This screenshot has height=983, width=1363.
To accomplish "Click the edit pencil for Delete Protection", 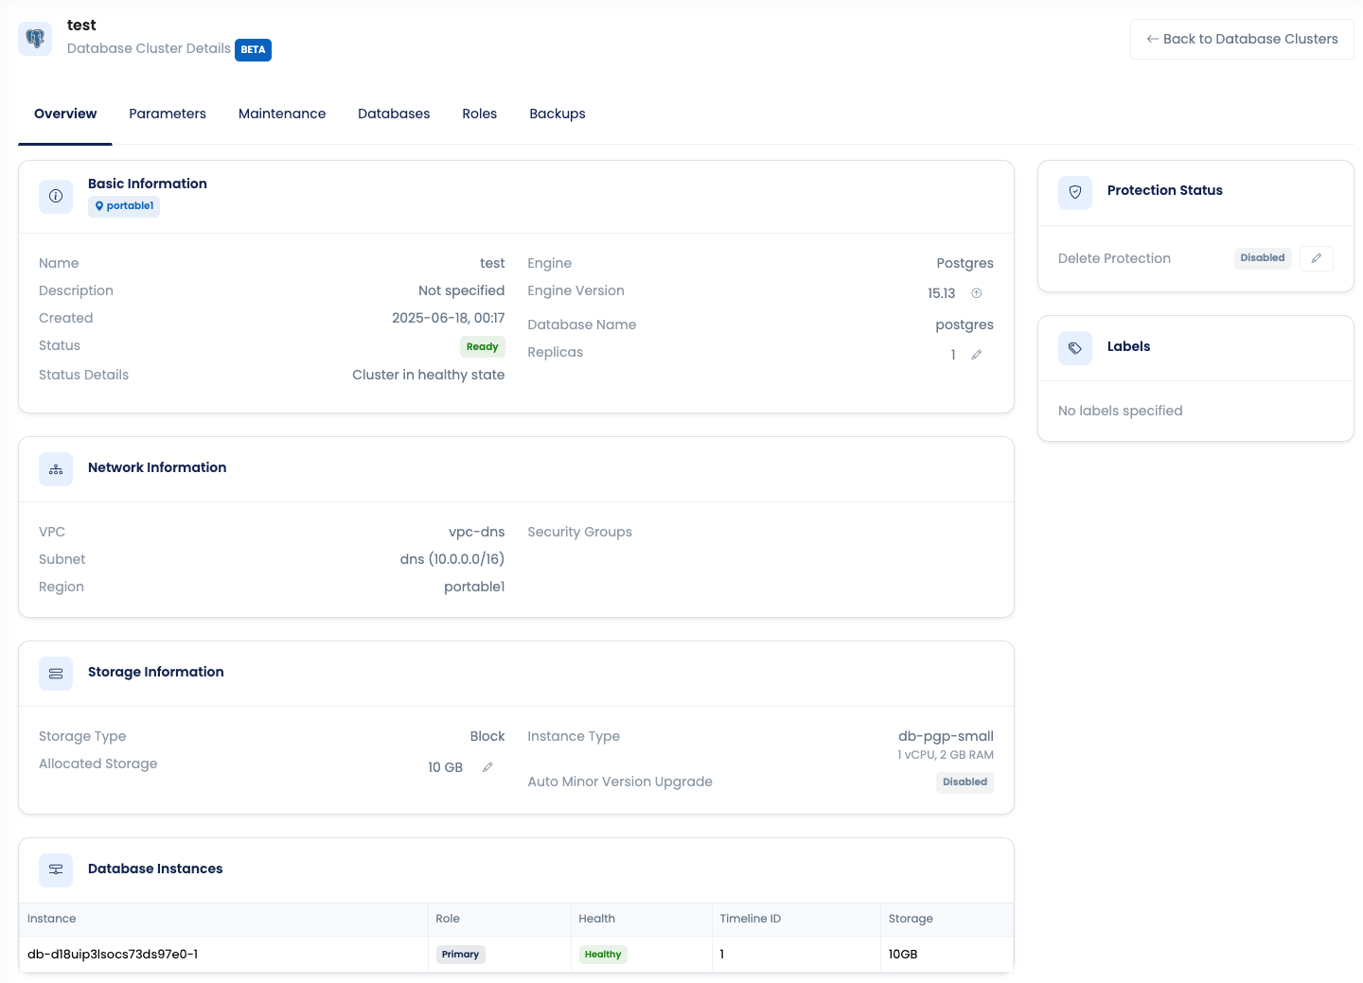I will tap(1316, 258).
